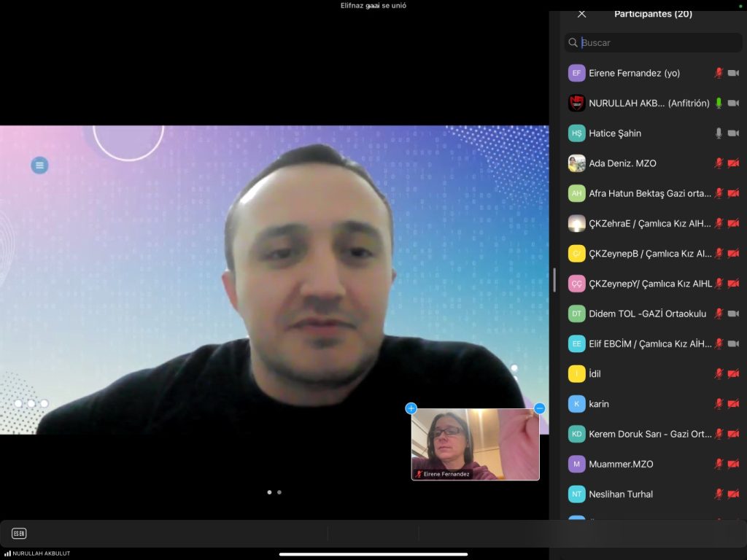The height and width of the screenshot is (560, 747).
Task: Click the magnifying glass search icon
Action: 573,43
